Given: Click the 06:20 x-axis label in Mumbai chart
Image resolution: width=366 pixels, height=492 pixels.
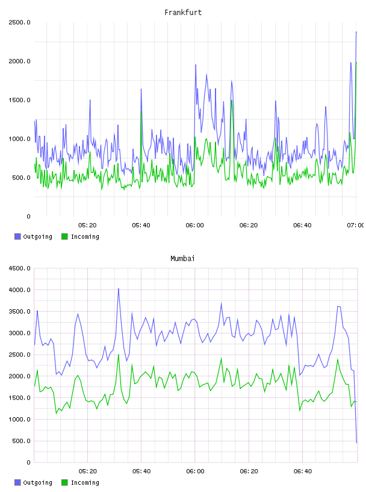Looking at the screenshot, I should pos(249,471).
